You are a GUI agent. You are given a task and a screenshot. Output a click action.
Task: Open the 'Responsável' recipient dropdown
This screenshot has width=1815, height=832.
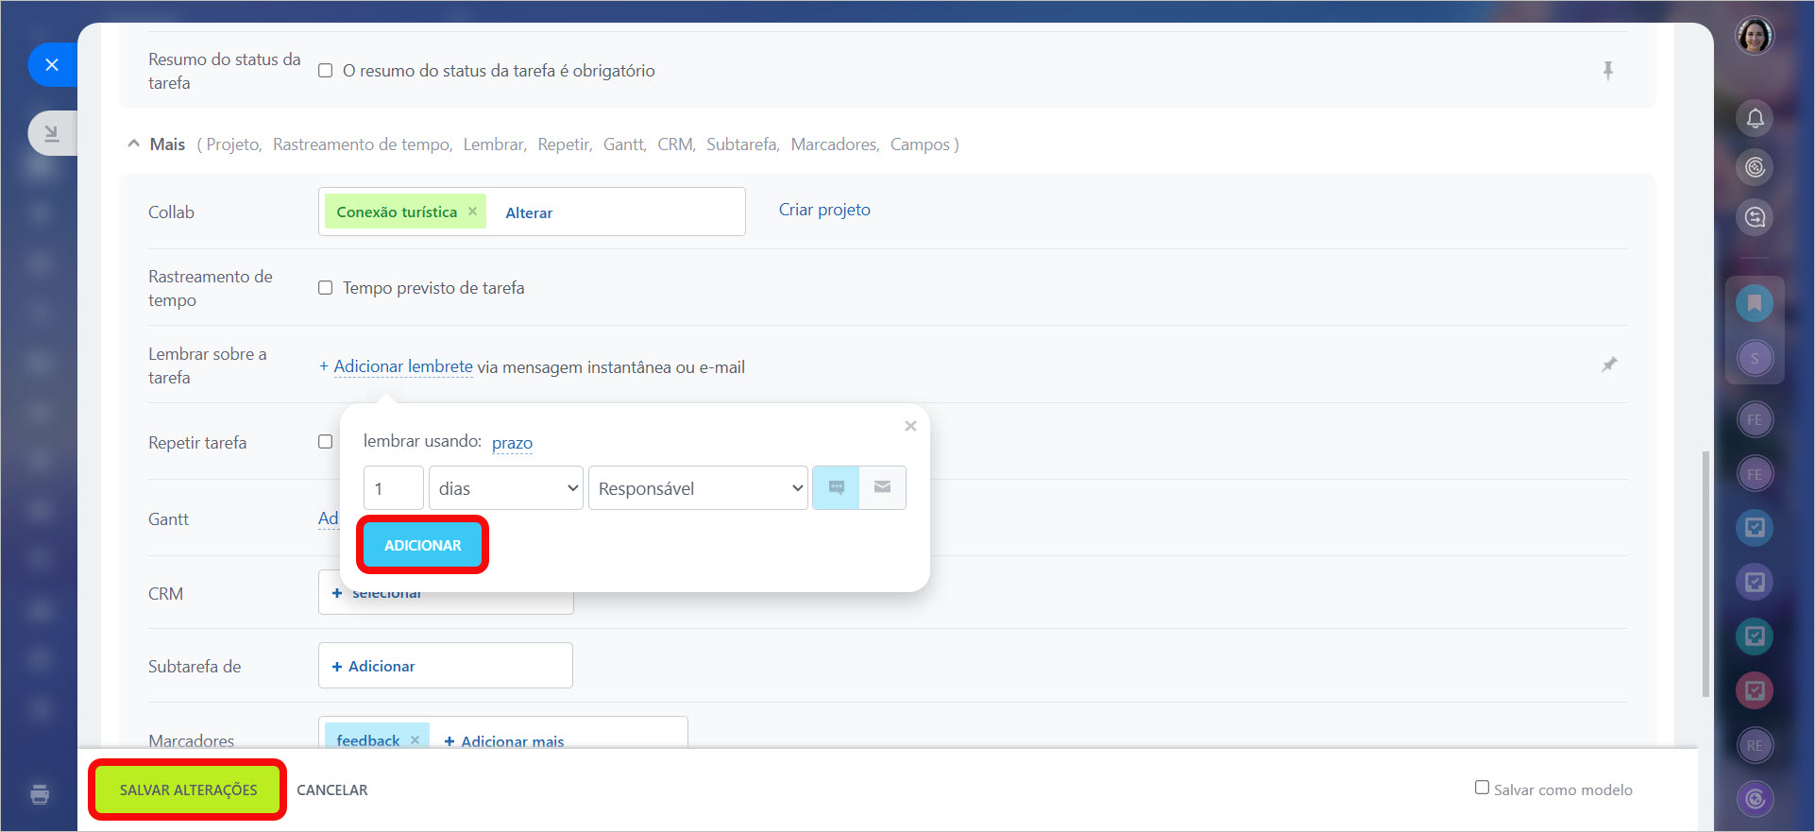(x=698, y=488)
